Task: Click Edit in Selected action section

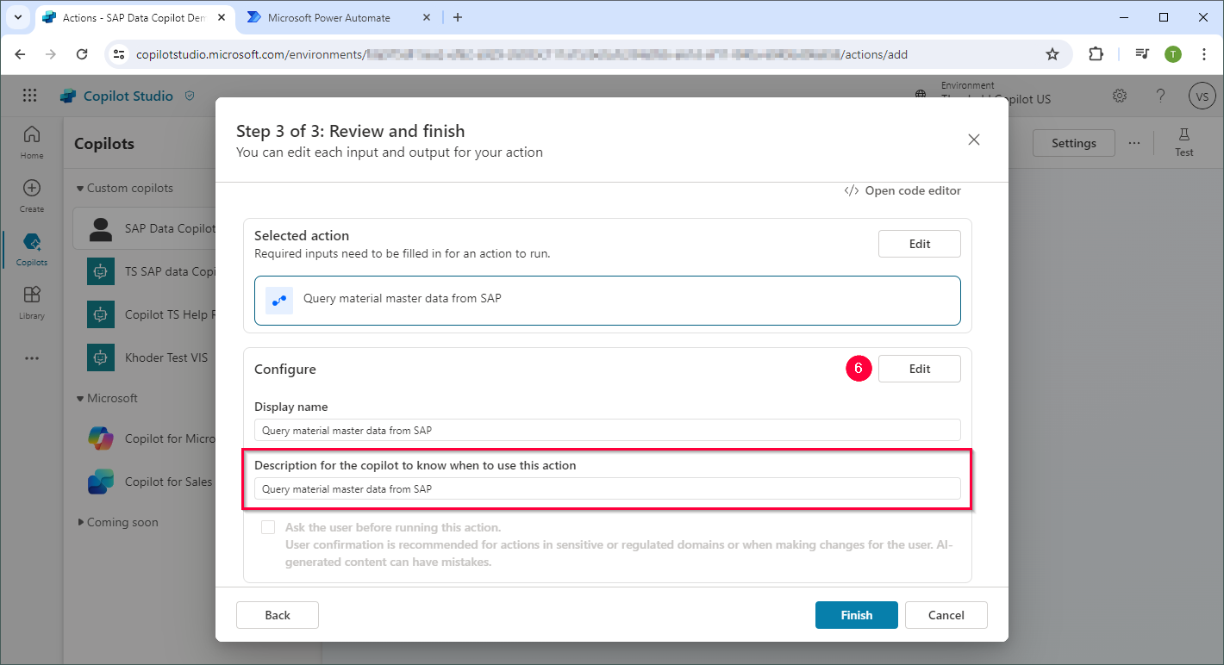Action: [920, 244]
